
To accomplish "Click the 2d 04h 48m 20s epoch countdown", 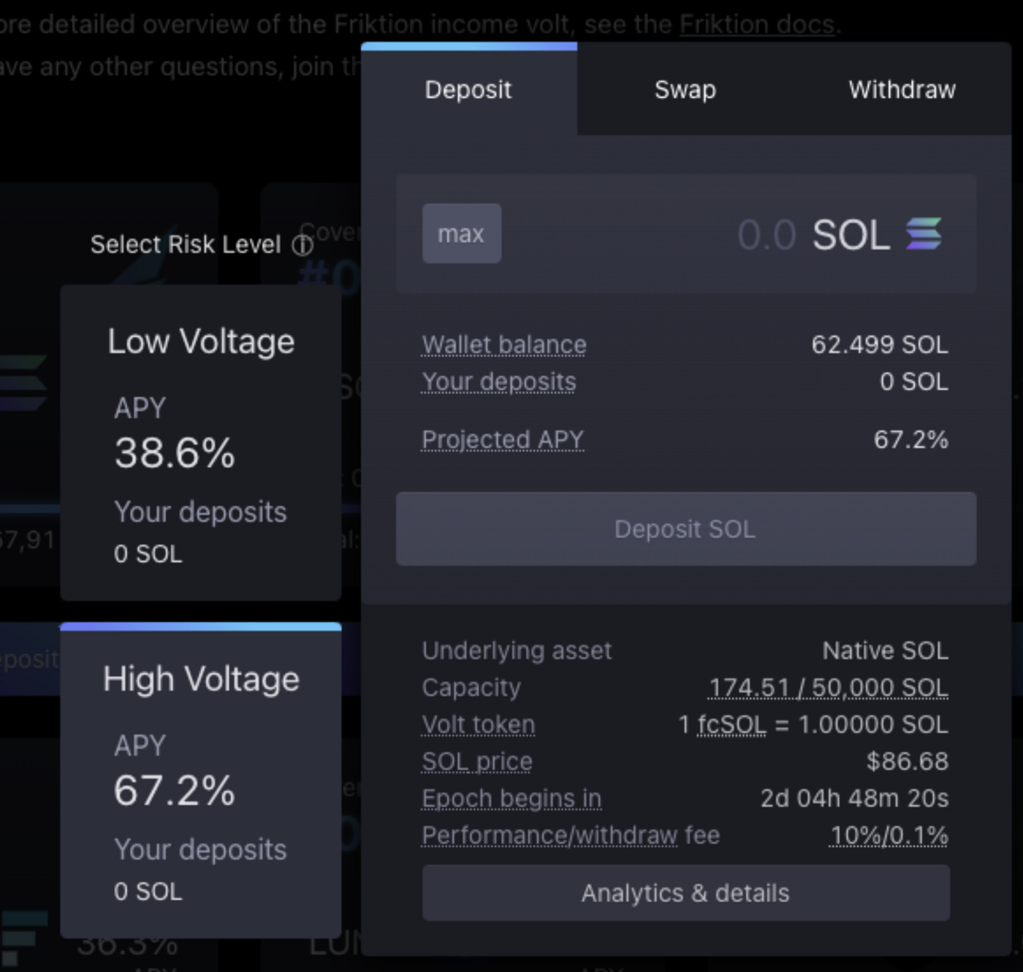I will click(855, 798).
